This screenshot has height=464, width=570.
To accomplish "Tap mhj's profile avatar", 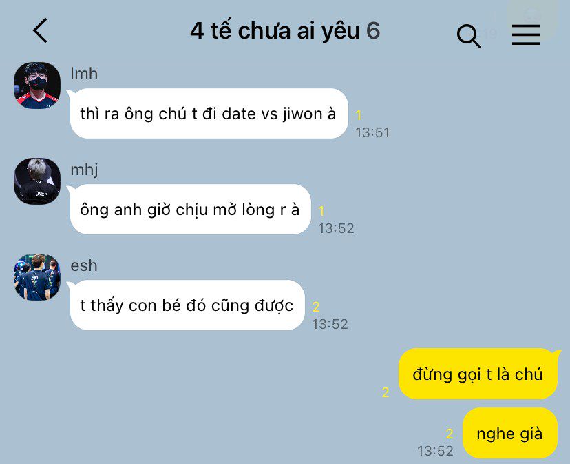I will coord(37,181).
